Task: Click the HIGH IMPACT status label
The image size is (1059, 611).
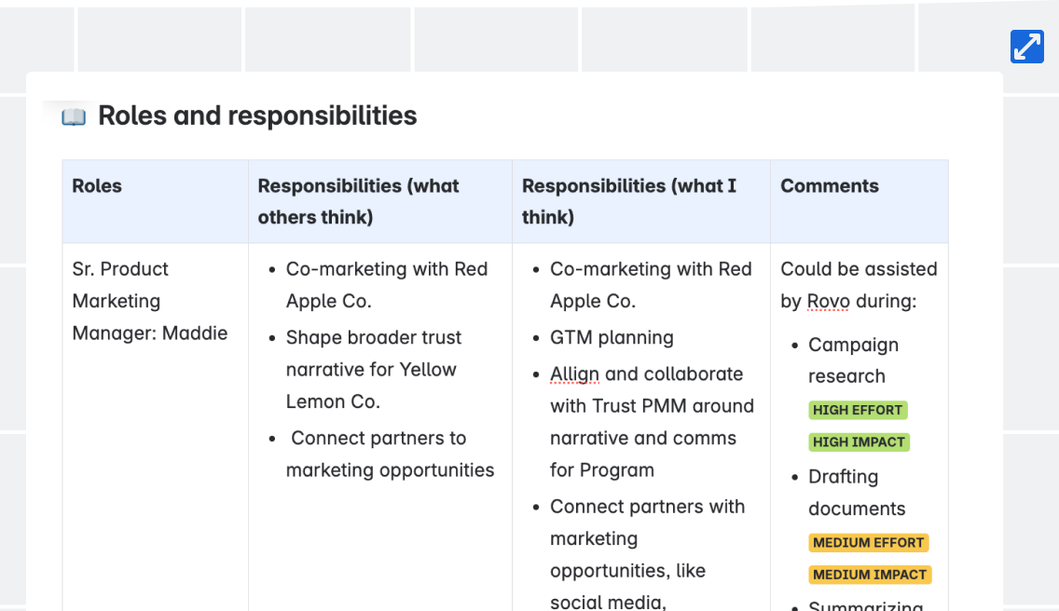Action: click(860, 442)
